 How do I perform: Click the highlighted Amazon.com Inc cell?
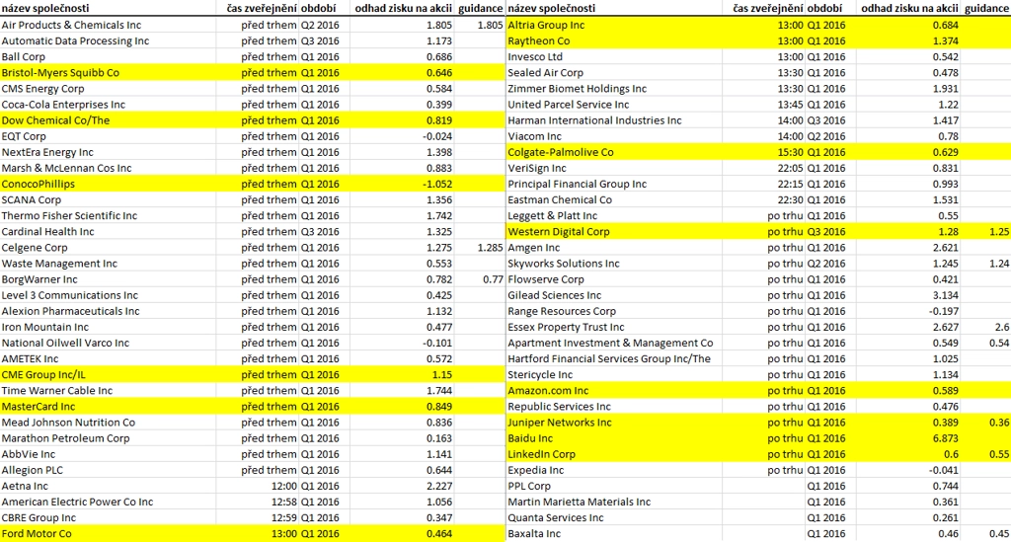point(614,391)
